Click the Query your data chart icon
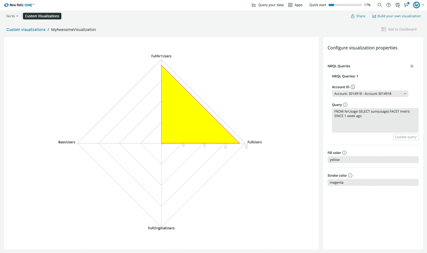Viewport: 427px width, 253px height. (254, 5)
